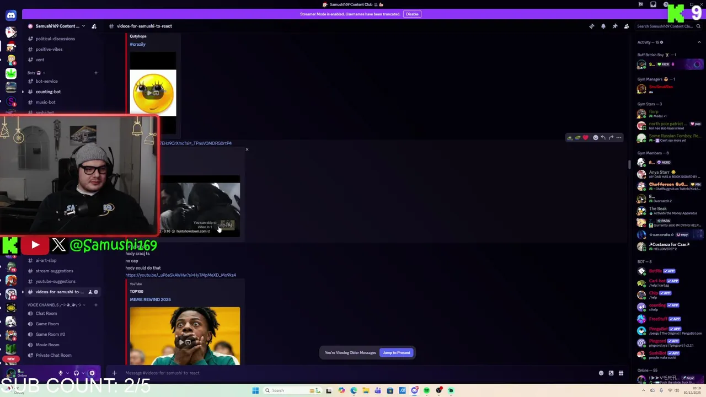This screenshot has width=706, height=397.
Task: Toggle microphone mute
Action: [x=61, y=373]
